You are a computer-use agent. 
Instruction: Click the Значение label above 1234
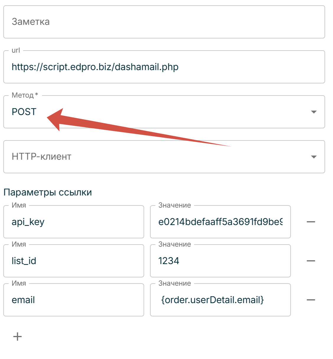(x=174, y=244)
